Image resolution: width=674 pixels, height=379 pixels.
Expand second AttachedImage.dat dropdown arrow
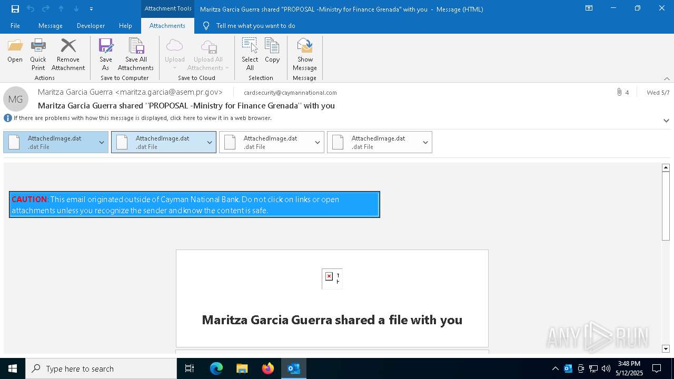210,142
